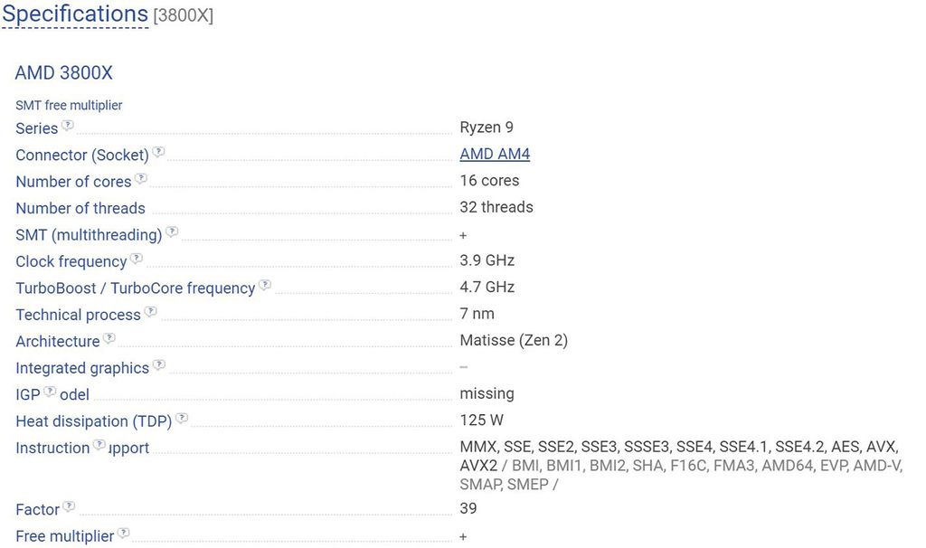926x548 pixels.
Task: Click the help icon on the IGP model row
Action: pyautogui.click(x=51, y=392)
